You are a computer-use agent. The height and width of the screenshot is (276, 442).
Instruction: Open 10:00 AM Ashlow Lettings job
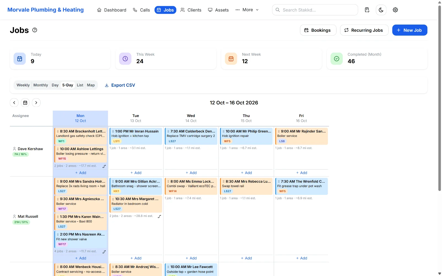pos(80,154)
